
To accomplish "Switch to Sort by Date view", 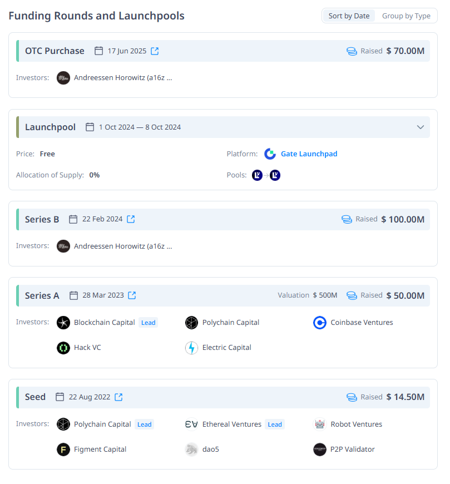I will pyautogui.click(x=349, y=16).
